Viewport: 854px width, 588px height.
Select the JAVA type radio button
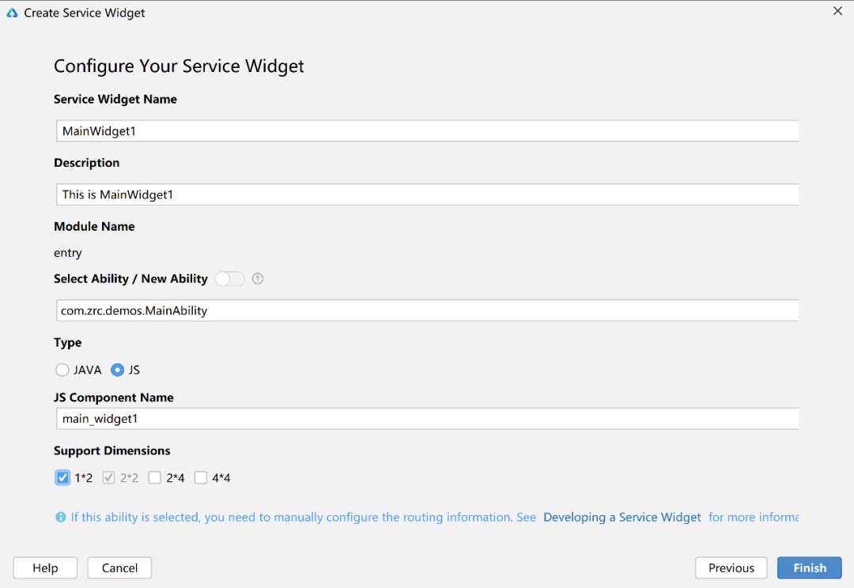pyautogui.click(x=62, y=370)
